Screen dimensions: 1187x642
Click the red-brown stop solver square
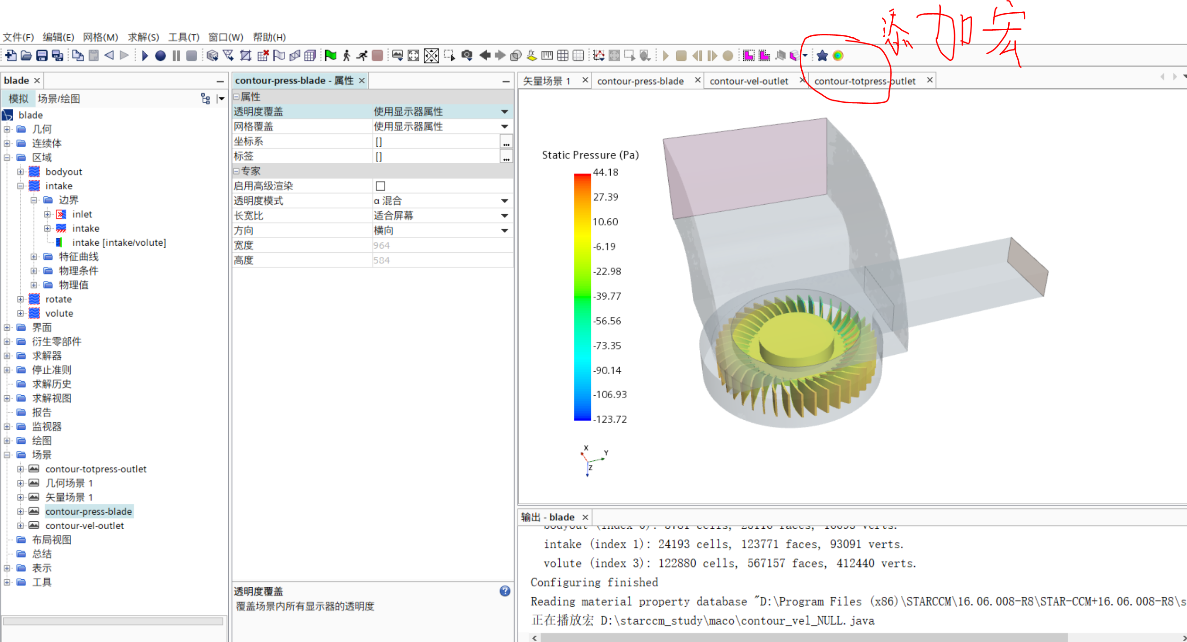click(x=377, y=56)
